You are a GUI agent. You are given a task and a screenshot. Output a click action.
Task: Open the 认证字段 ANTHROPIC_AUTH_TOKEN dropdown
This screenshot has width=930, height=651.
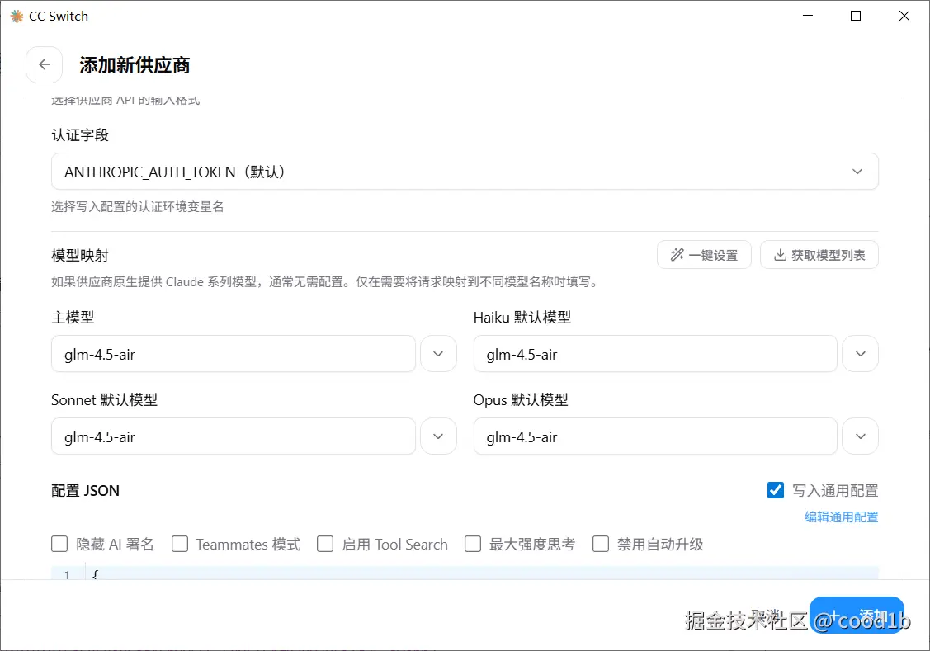465,172
